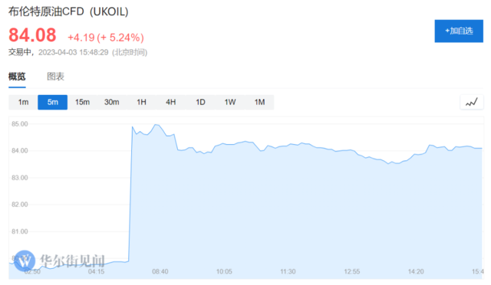Switch to 1H interval
This screenshot has width=491, height=285.
click(141, 103)
